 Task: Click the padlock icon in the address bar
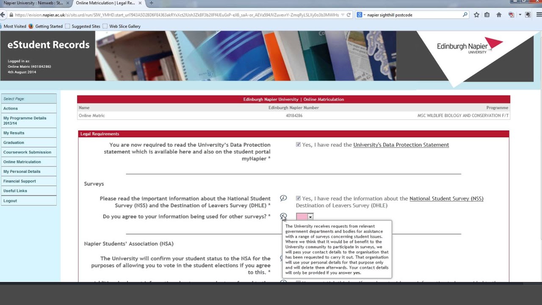point(11,15)
